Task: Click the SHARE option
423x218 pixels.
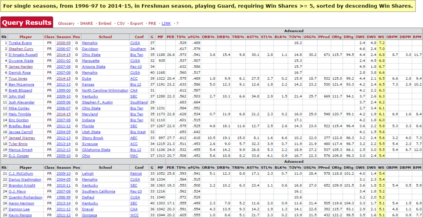Action: point(86,24)
